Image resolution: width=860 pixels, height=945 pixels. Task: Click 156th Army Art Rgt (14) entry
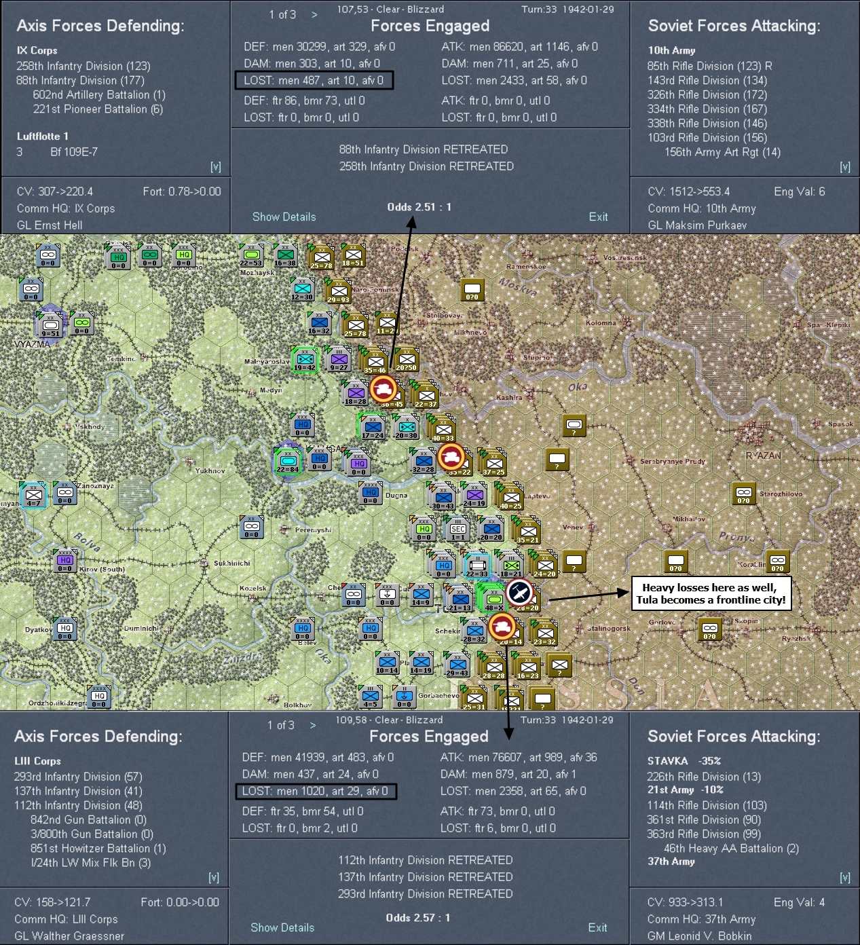[x=722, y=152]
